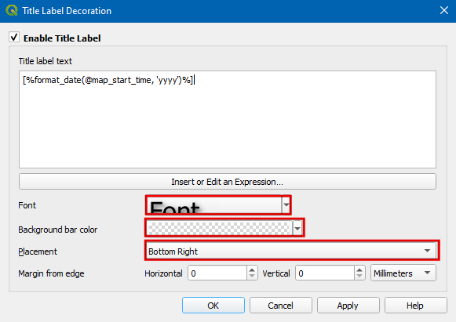This screenshot has height=322, width=456.
Task: Uncheck the Enable Title Label checkbox
Action: [14, 38]
